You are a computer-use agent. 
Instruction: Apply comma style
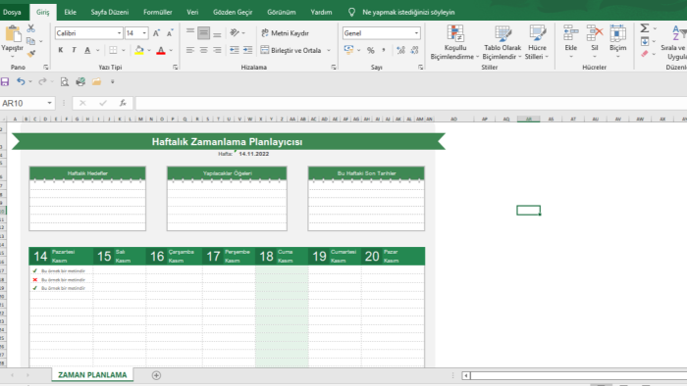click(384, 50)
